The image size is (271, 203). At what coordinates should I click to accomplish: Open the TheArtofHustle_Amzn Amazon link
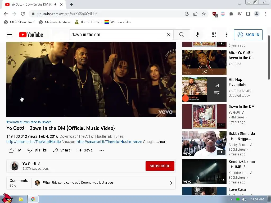[x=109, y=142]
